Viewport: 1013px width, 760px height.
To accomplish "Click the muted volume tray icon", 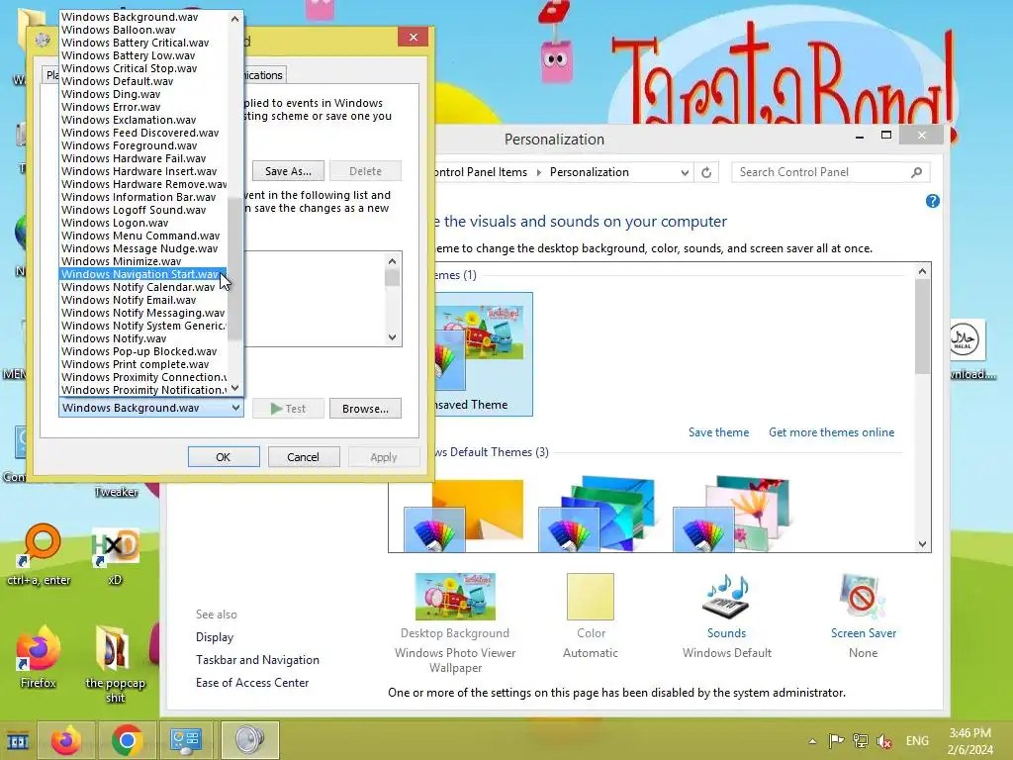I will pyautogui.click(x=884, y=741).
